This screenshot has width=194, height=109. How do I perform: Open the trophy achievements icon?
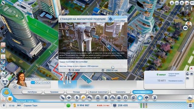click(182, 3)
